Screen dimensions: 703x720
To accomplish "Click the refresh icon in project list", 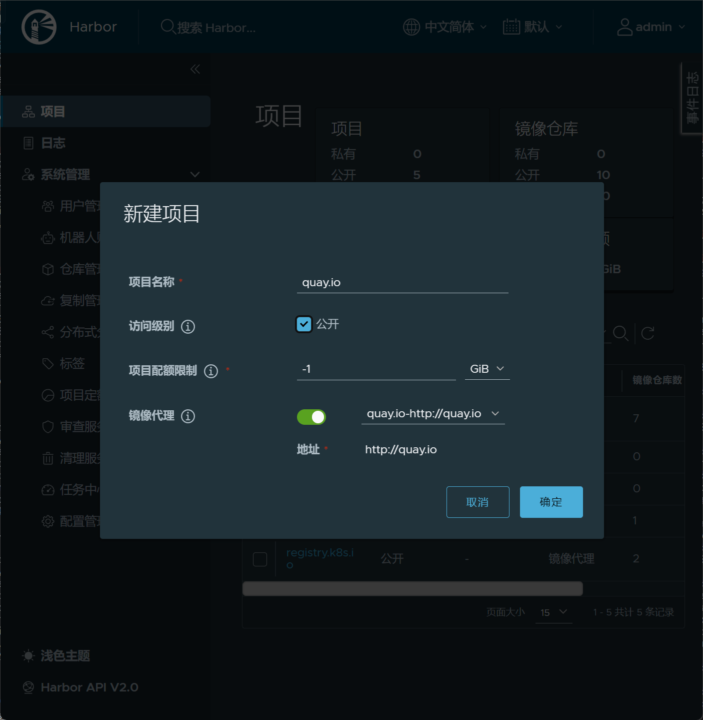I will pyautogui.click(x=647, y=333).
